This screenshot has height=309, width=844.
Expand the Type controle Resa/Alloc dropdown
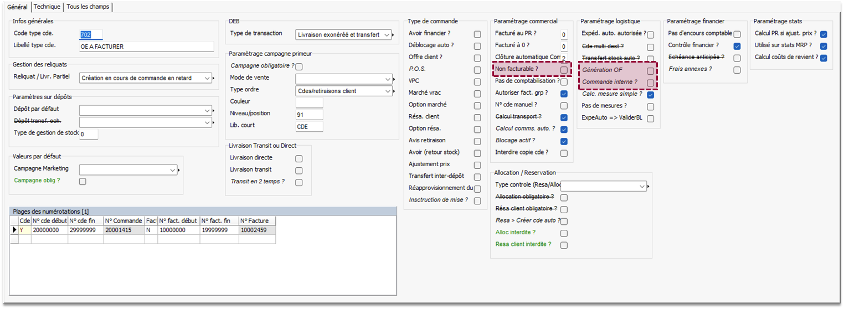(642, 187)
